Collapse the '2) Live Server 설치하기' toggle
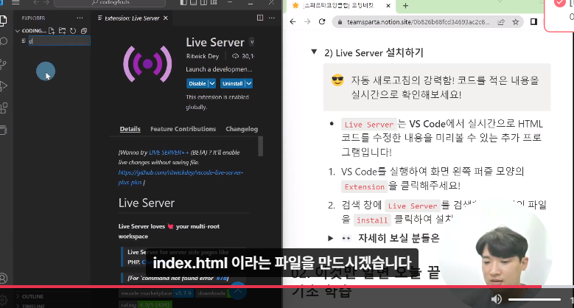The height and width of the screenshot is (308, 574). (314, 52)
